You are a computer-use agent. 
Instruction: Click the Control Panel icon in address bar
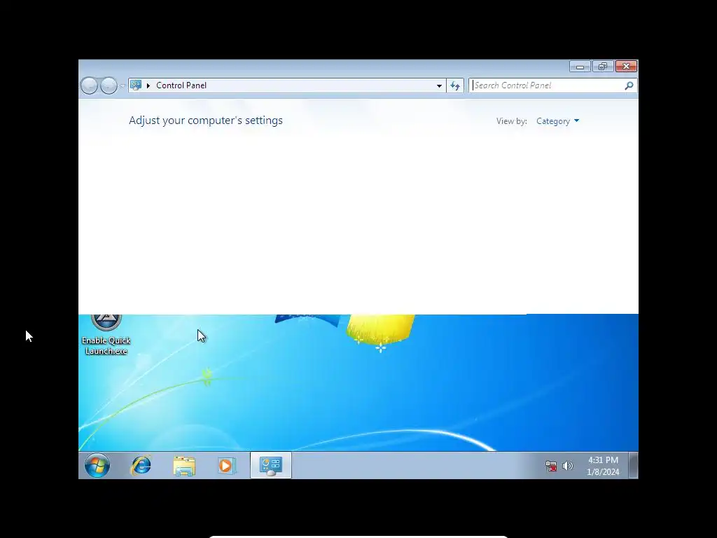point(136,85)
